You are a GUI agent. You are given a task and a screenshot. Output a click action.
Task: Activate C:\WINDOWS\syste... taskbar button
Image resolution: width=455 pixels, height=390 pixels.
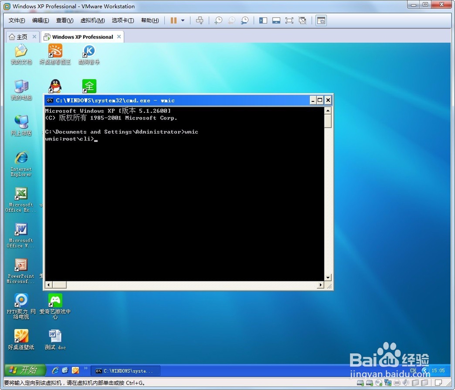coord(126,371)
